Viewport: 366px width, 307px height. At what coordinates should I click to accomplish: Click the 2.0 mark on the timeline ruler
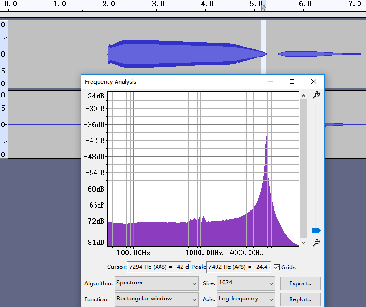[108, 4]
